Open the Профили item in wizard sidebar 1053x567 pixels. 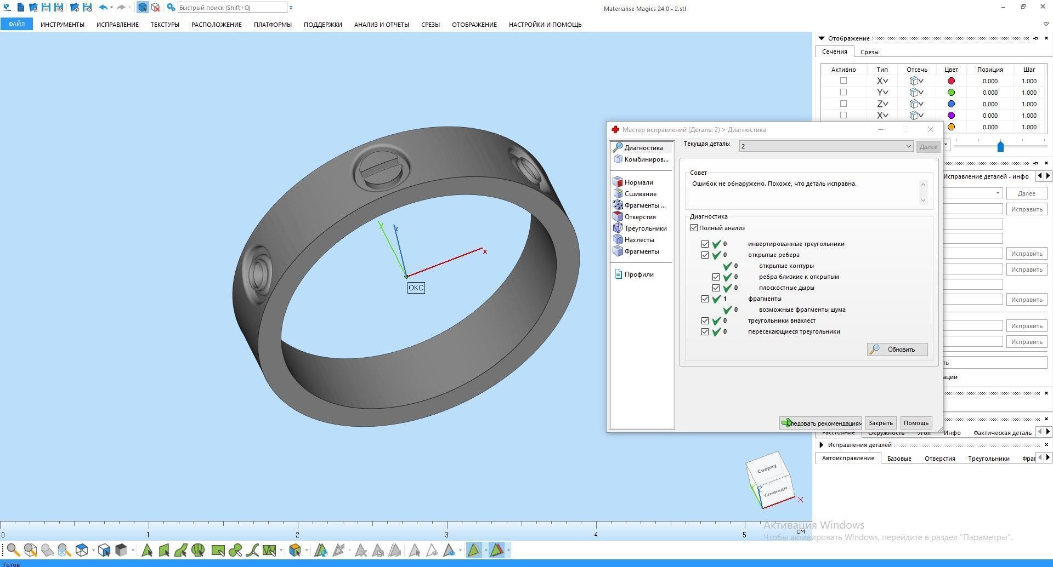638,274
